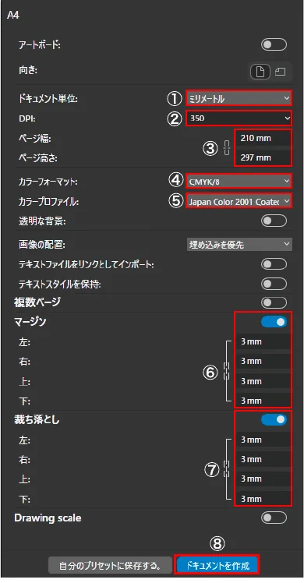
Task: Click the ドキュメントを作成 button
Action: click(x=217, y=566)
